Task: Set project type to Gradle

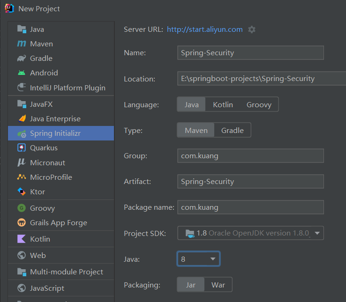Action: (x=233, y=130)
